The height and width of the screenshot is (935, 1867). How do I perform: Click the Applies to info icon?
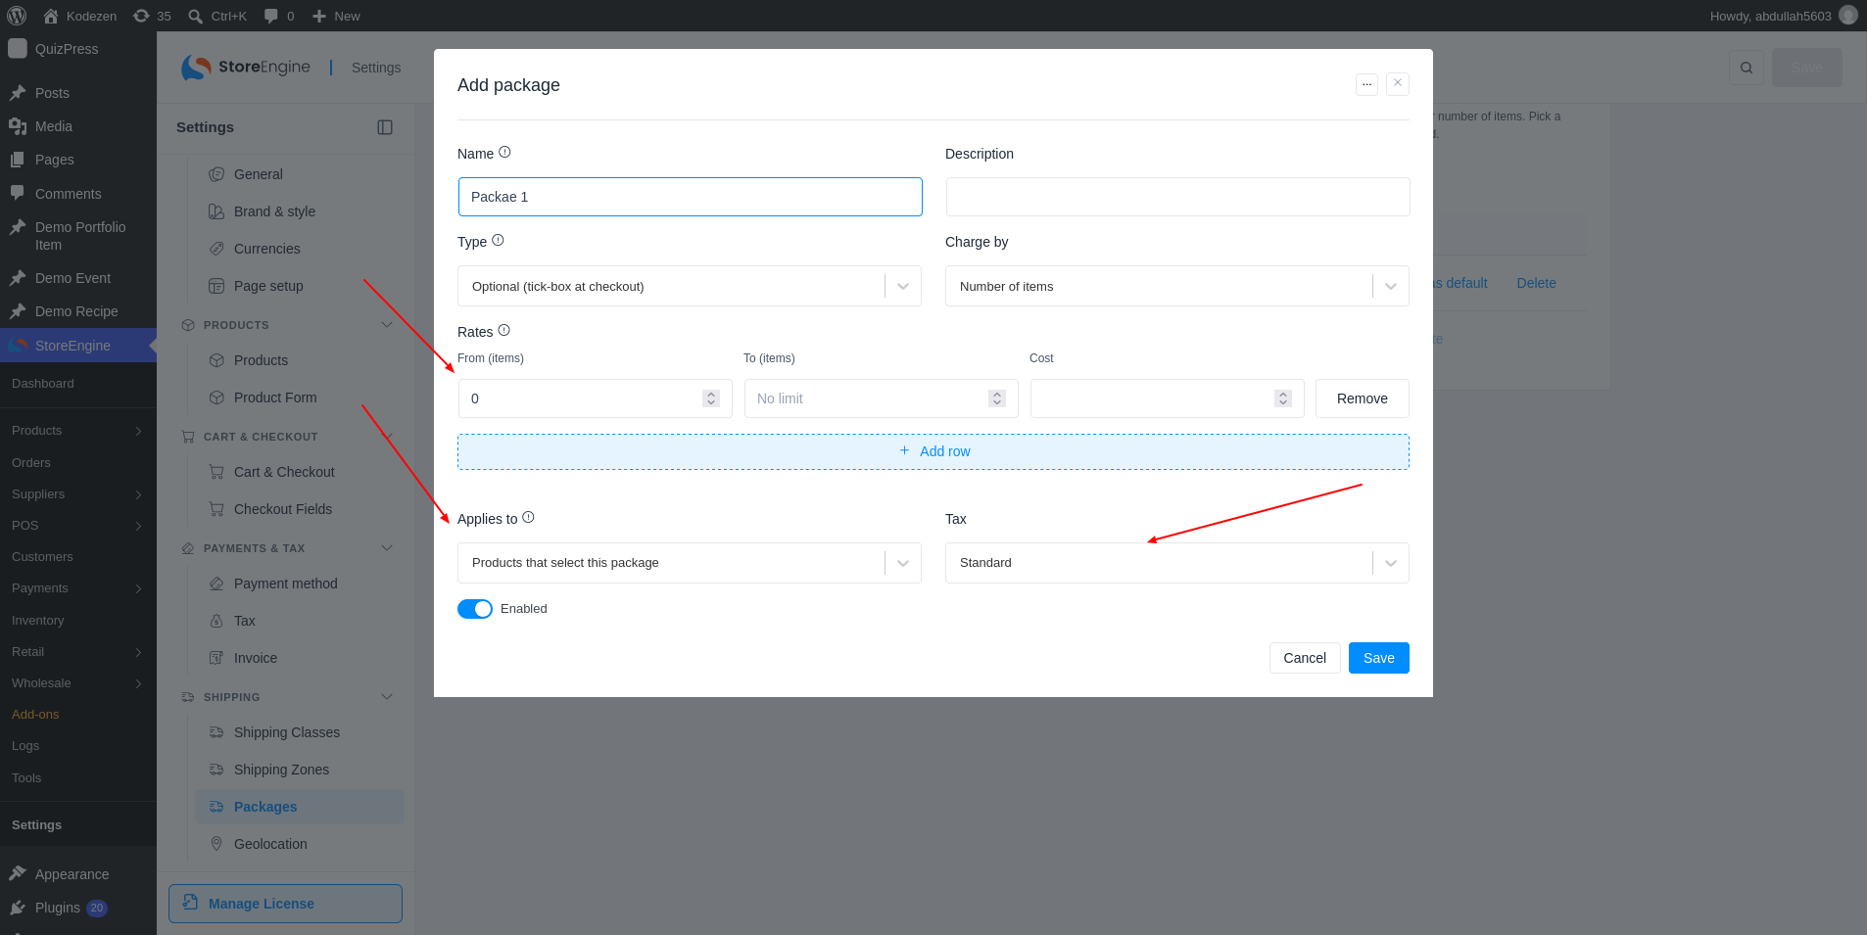528,518
